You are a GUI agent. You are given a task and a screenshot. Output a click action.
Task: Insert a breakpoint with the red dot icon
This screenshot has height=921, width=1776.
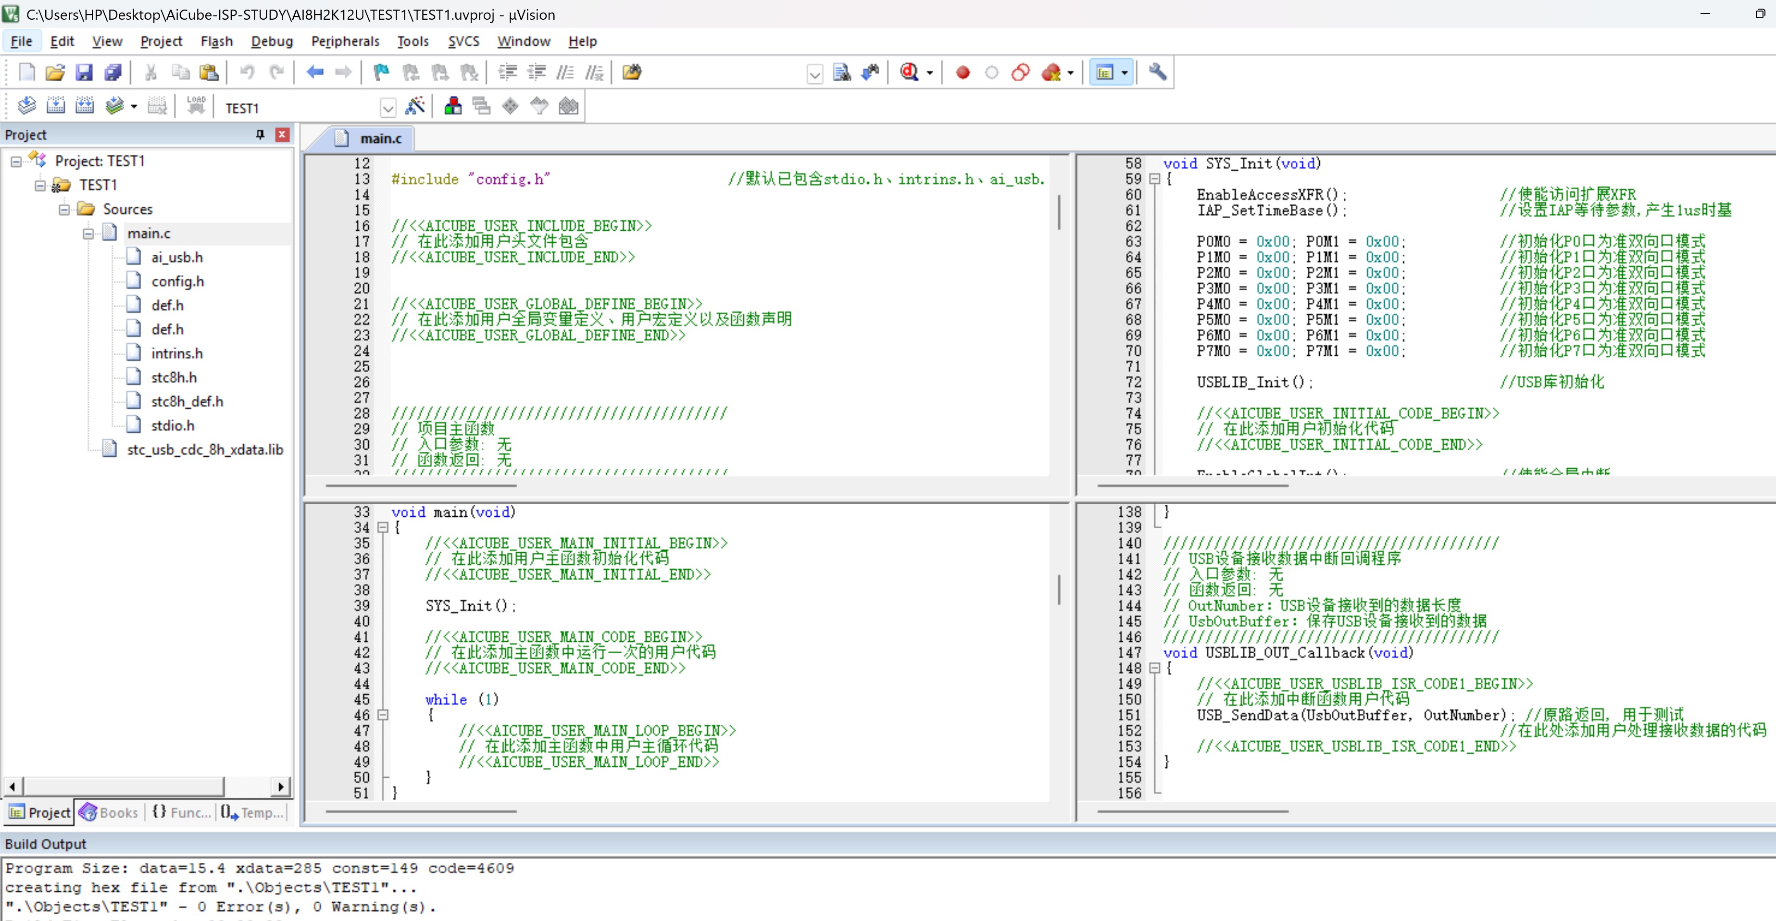(x=963, y=73)
